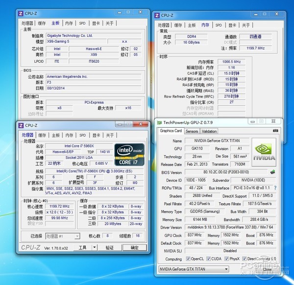The height and width of the screenshot is (285, 294).
Task: Click the 20 MBytes level 3 cache value
Action: 113,224
